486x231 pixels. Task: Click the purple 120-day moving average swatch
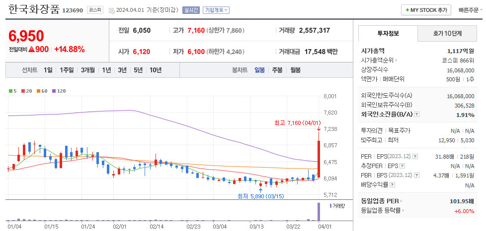tap(54, 91)
